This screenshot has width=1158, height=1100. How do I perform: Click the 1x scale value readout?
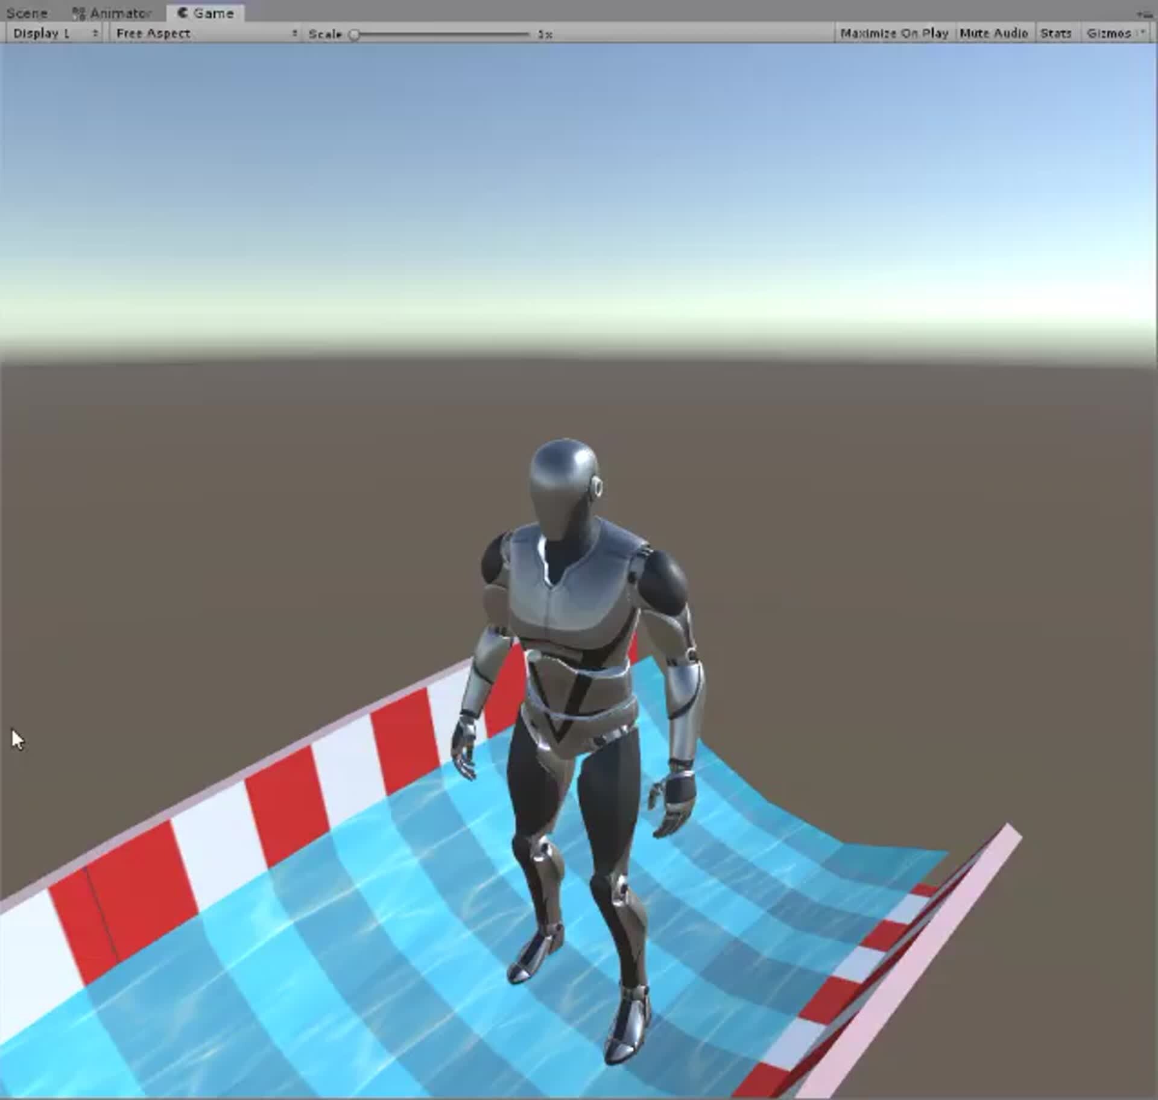545,34
